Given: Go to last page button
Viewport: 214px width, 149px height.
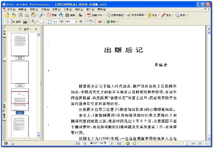Looking at the screenshot, I should [x=119, y=143].
